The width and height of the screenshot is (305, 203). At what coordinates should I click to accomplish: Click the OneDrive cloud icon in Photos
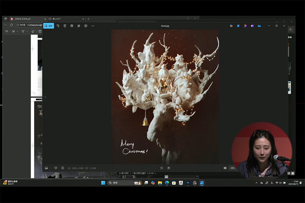coord(259,26)
